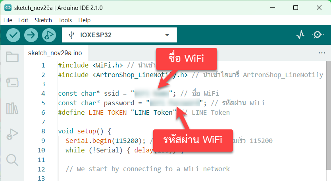This screenshot has height=181, width=331.
Task: Click the "We start by connecting" comment
Action: pos(148,169)
